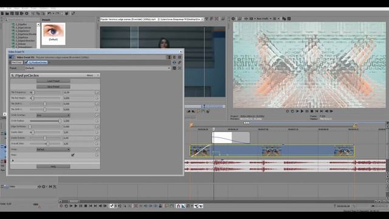Click the Remove plug-in icon in FX window
The image size is (389, 219).
180,63
